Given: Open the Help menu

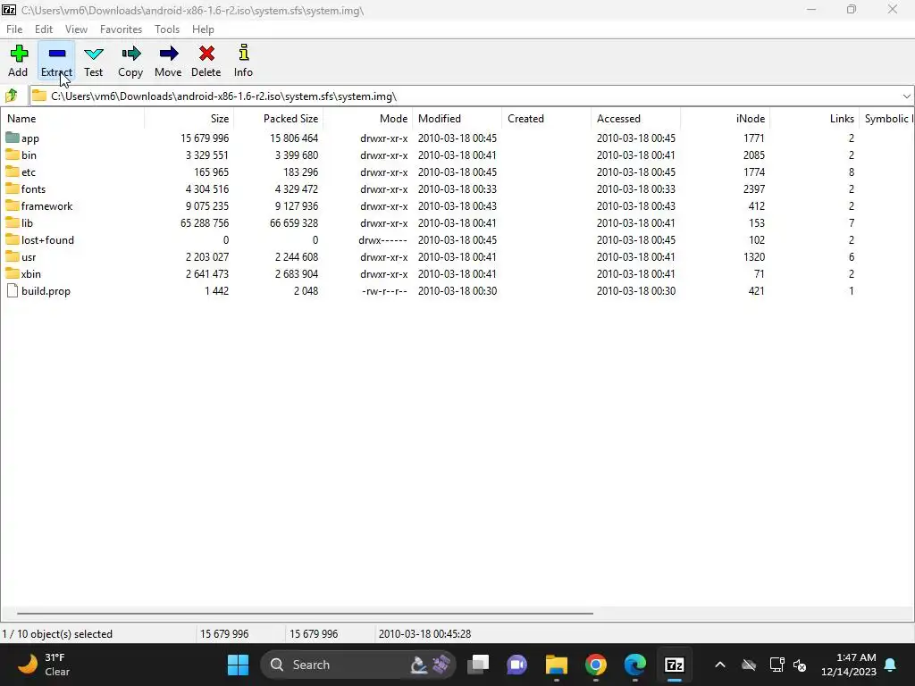Looking at the screenshot, I should pos(203,29).
